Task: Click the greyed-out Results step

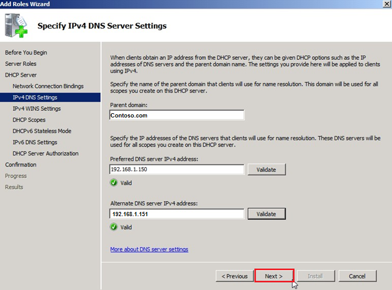Action: [x=14, y=187]
